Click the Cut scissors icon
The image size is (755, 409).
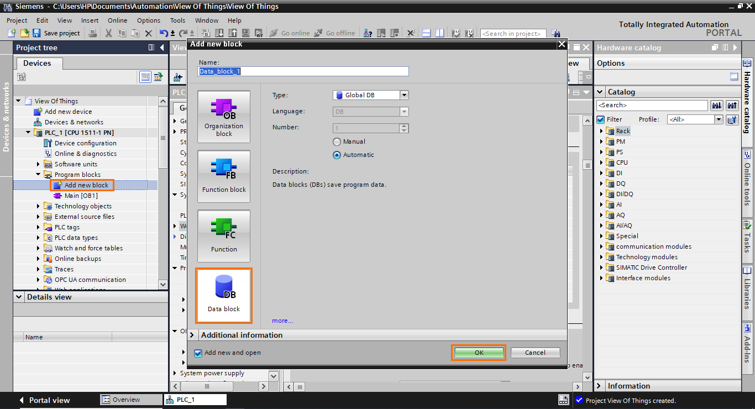tap(108, 33)
